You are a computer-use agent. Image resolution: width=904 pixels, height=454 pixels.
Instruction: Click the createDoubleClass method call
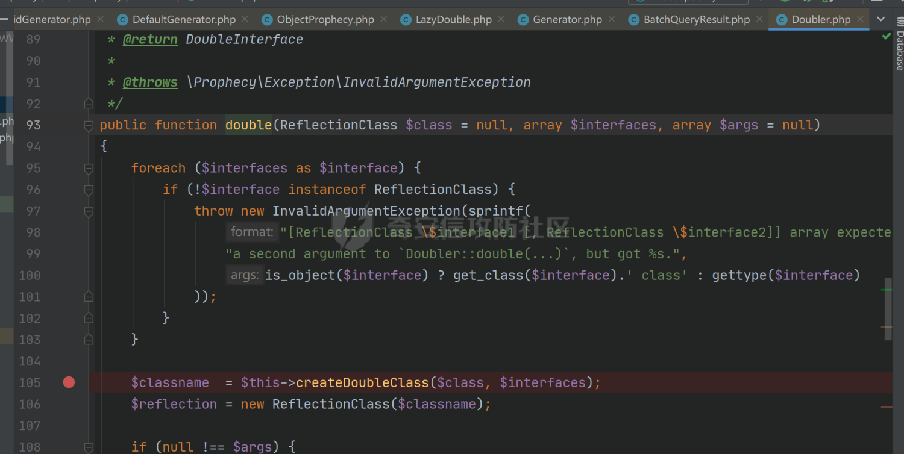[362, 382]
